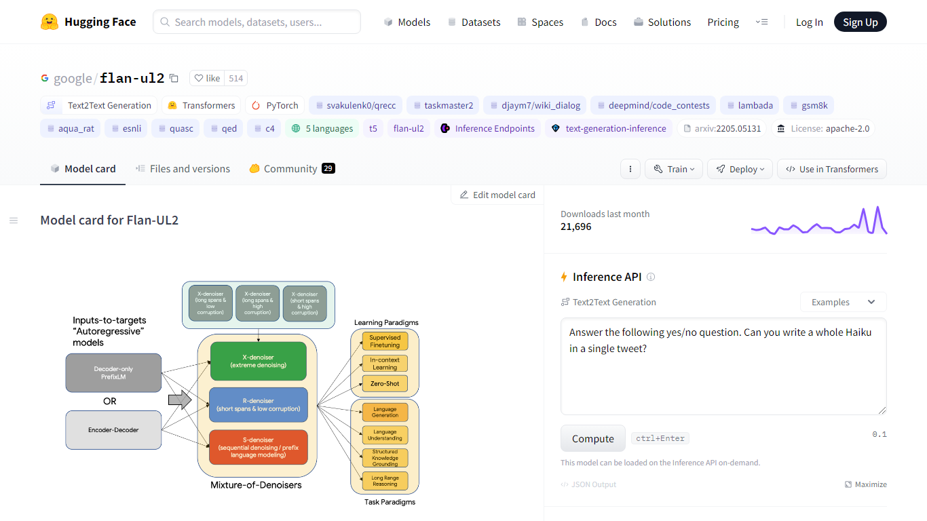Like the flan-ul2 model with the heart button
This screenshot has height=521, width=927.
tap(207, 78)
